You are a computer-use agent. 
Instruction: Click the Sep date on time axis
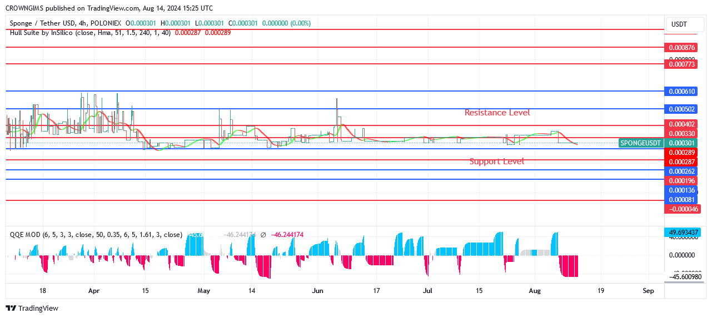(648, 290)
